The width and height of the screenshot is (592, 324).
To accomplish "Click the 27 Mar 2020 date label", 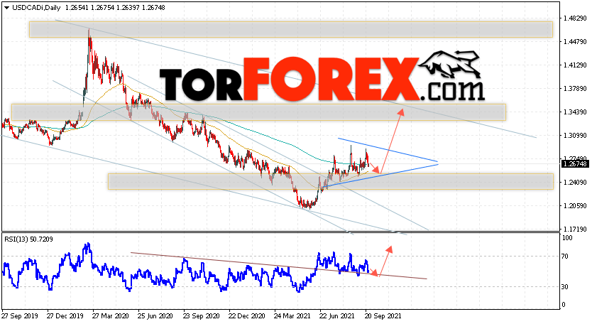I will [110, 315].
